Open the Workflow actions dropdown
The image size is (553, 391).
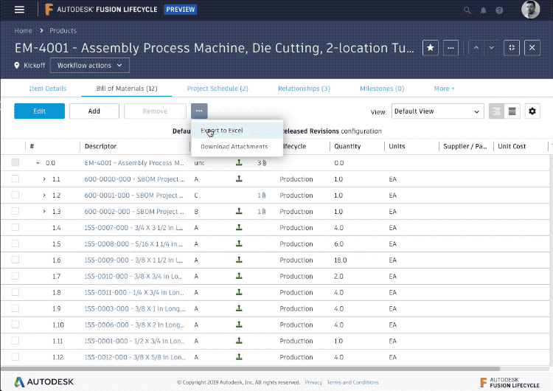89,65
